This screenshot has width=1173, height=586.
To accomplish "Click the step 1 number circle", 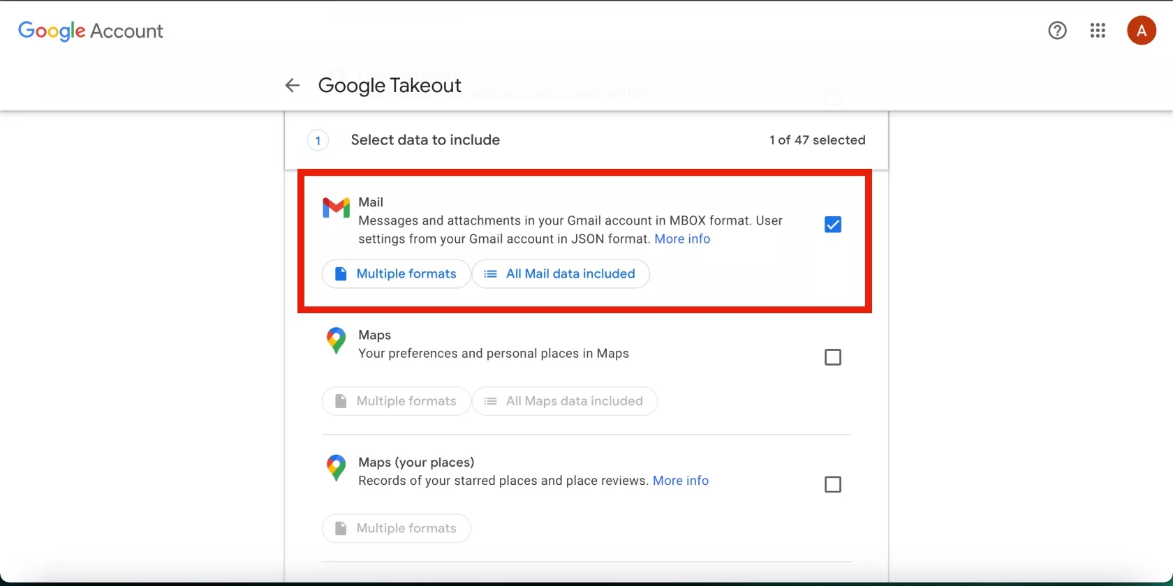I will click(x=318, y=141).
